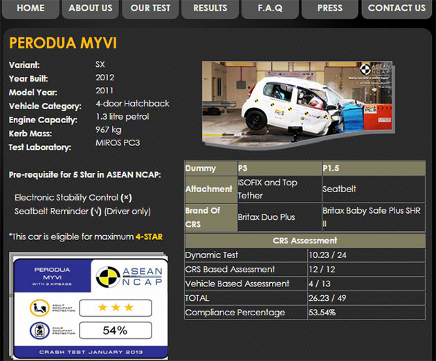Select the CRS Assessment table header
The height and width of the screenshot is (361, 436).
(305, 241)
